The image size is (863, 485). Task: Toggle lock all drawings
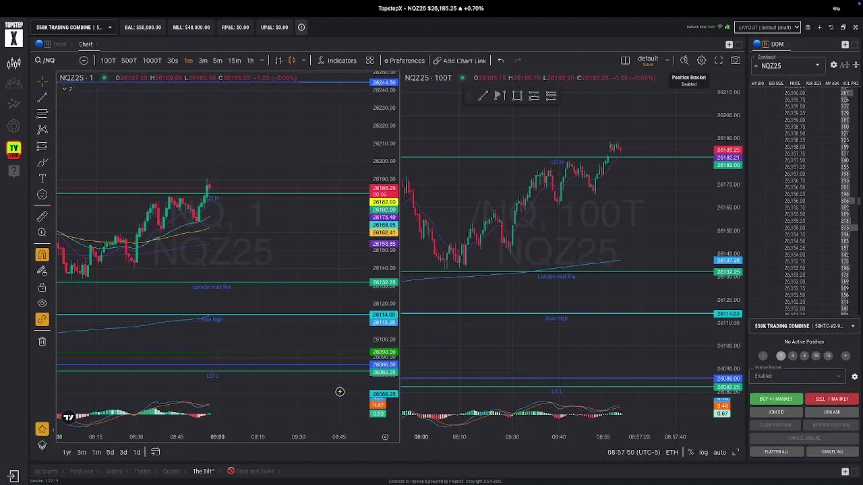[x=42, y=288]
